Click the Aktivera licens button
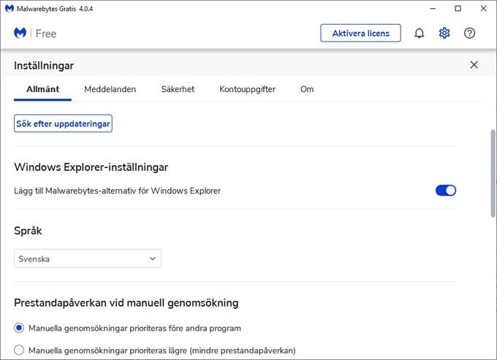 [360, 33]
